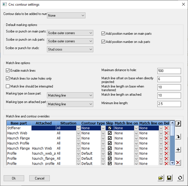Click the Cancel button
This screenshot has height=186, width=188.
pyautogui.click(x=39, y=178)
